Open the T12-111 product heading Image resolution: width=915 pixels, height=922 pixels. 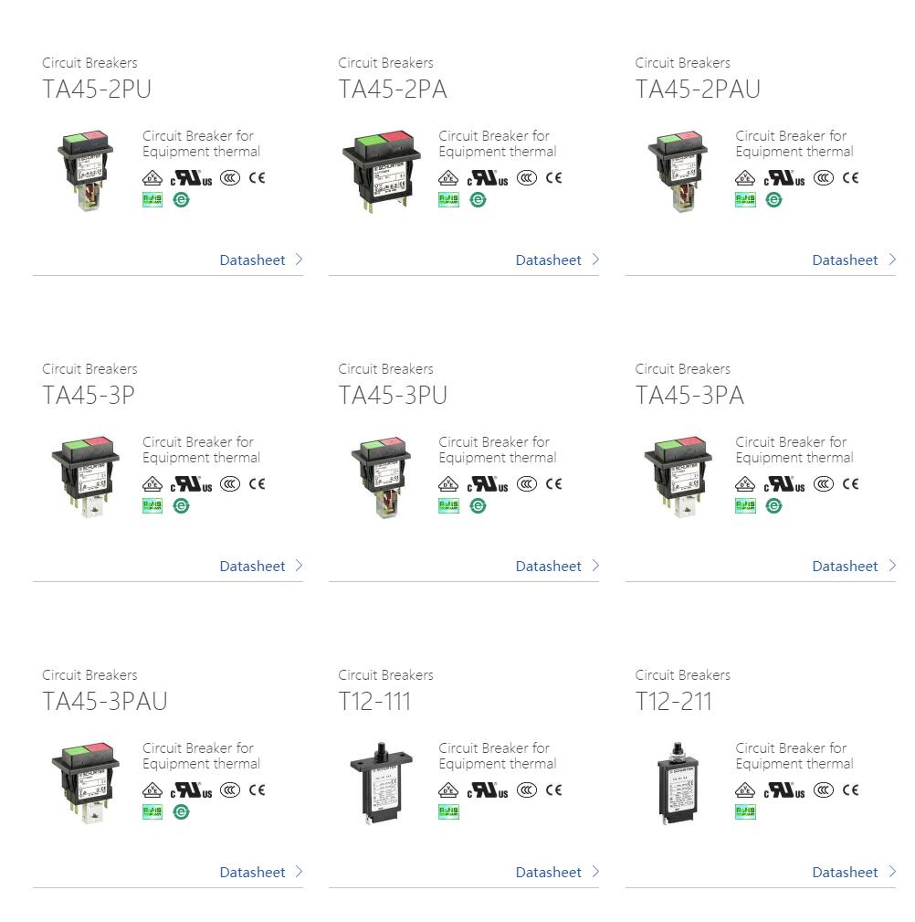pyautogui.click(x=374, y=701)
